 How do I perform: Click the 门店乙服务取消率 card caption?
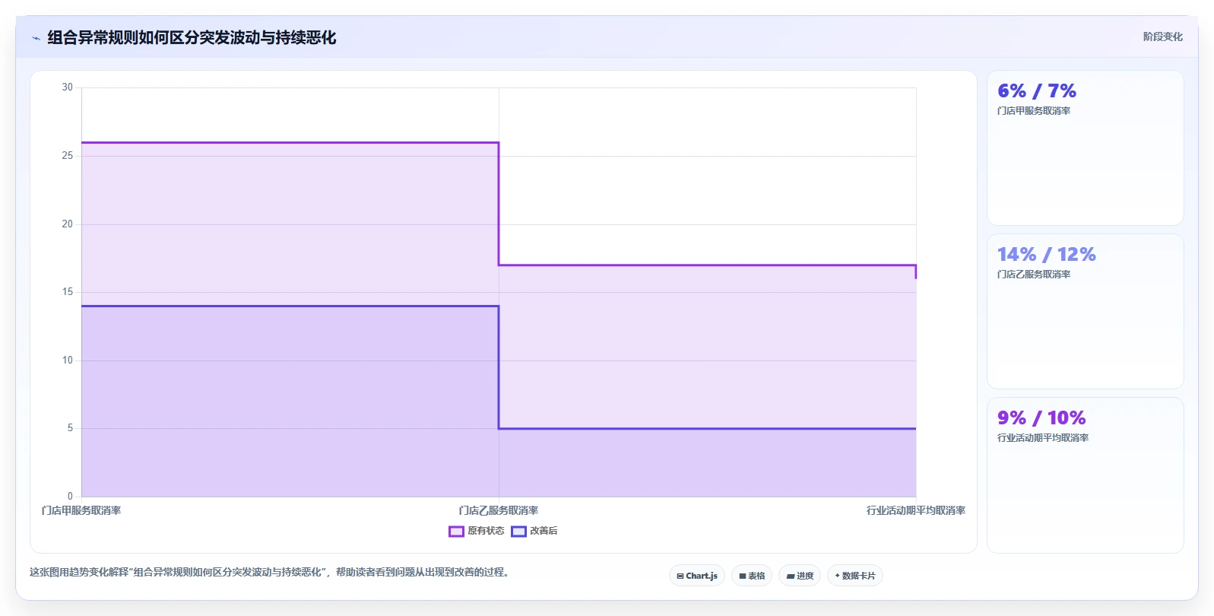point(1034,275)
